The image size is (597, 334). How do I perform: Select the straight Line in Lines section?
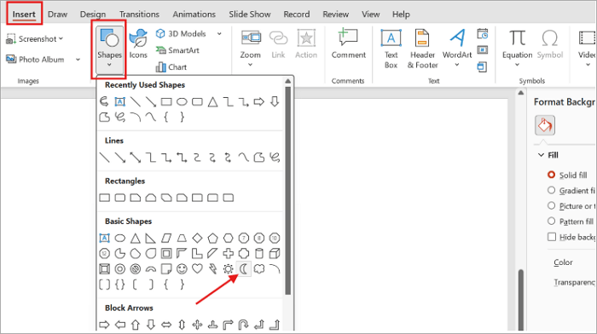[x=104, y=157]
